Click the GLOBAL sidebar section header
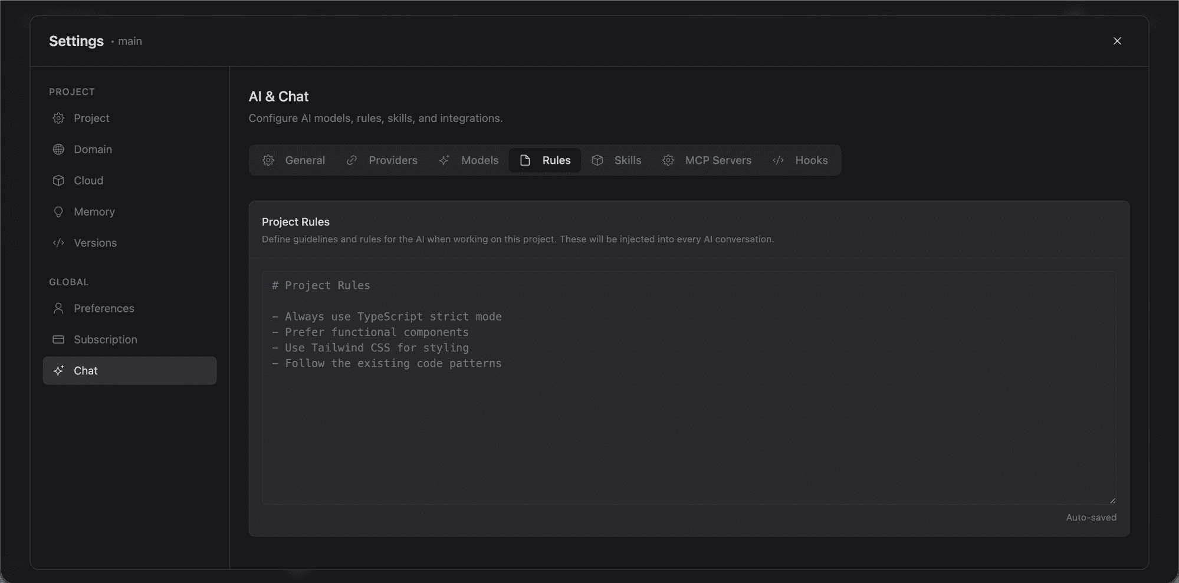This screenshot has height=583, width=1179. (x=69, y=282)
